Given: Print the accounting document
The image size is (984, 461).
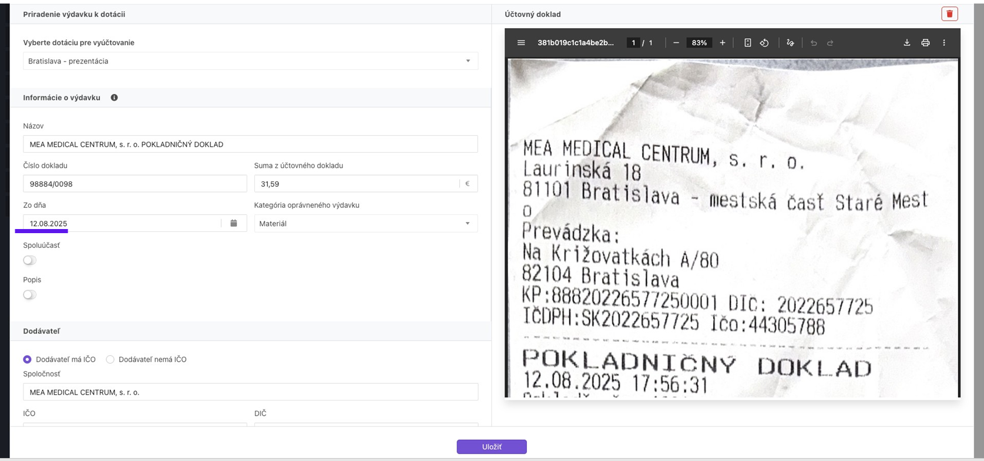Looking at the screenshot, I should point(925,43).
